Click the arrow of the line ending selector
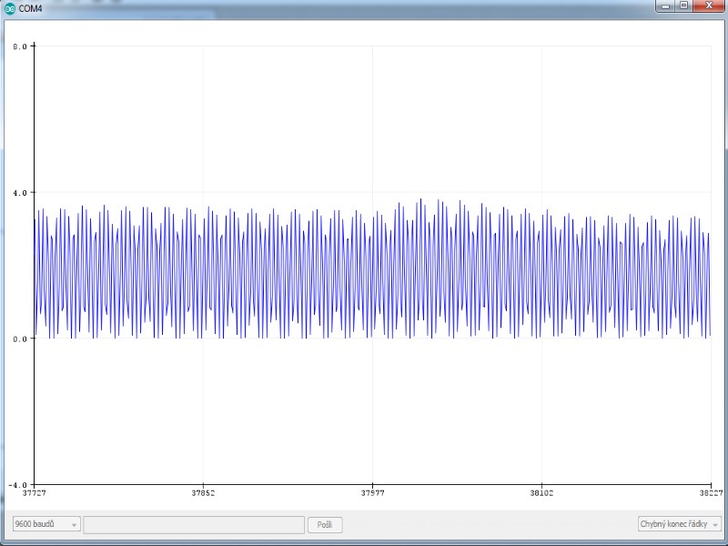Viewport: 728px width, 546px height. 715,525
